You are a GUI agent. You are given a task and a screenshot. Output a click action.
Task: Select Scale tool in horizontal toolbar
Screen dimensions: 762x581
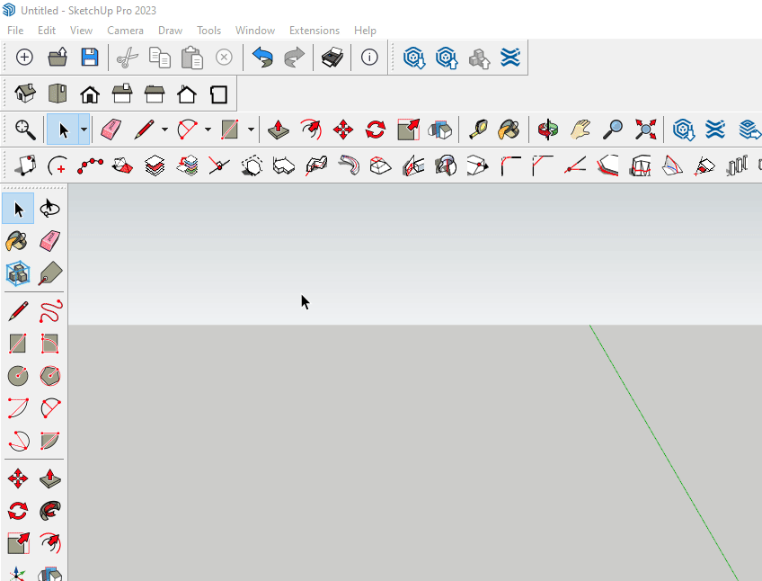[x=408, y=130]
